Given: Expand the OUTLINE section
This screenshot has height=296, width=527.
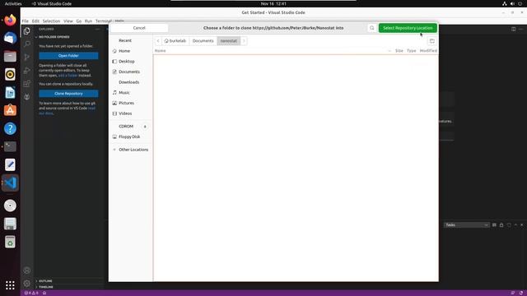Looking at the screenshot, I should pos(45,281).
